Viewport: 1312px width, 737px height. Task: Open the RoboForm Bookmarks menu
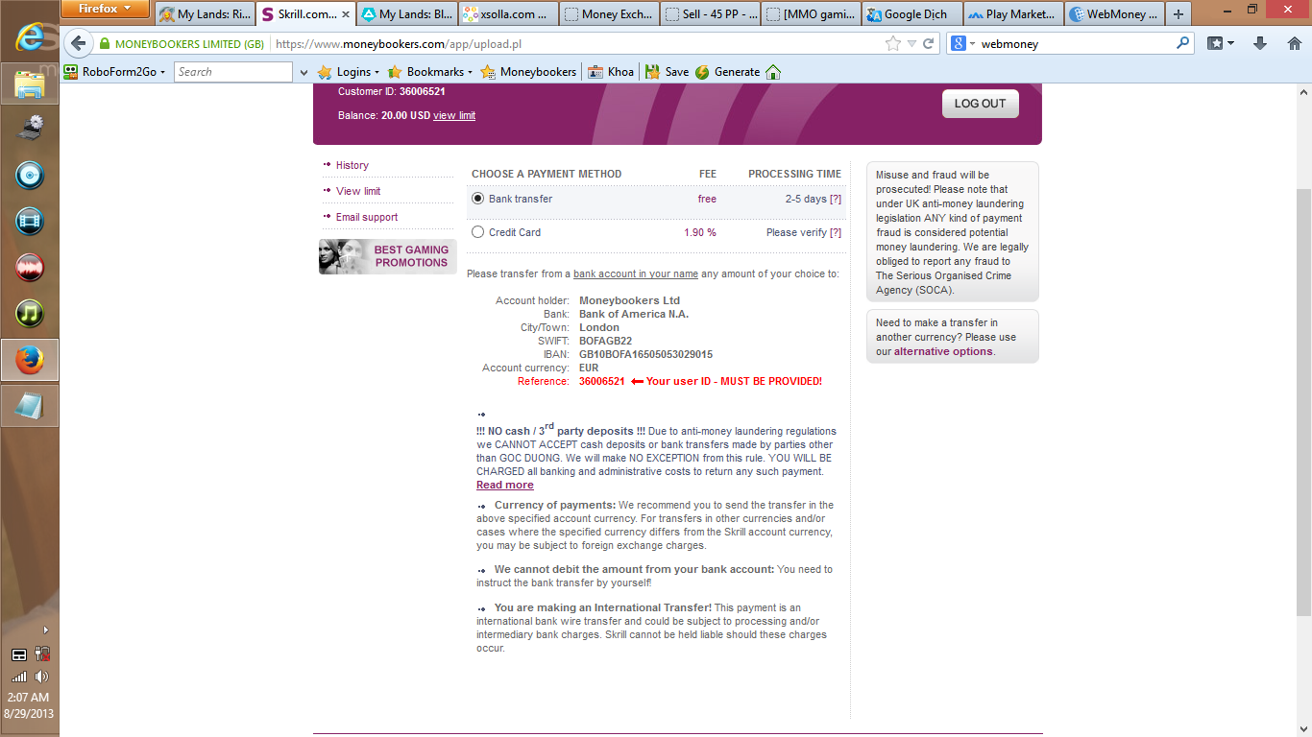430,72
